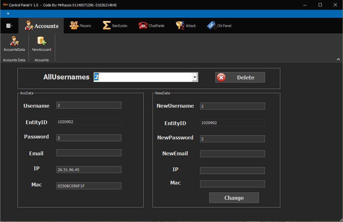
Task: Click into the AllUsernames text field
Action: tap(143, 77)
